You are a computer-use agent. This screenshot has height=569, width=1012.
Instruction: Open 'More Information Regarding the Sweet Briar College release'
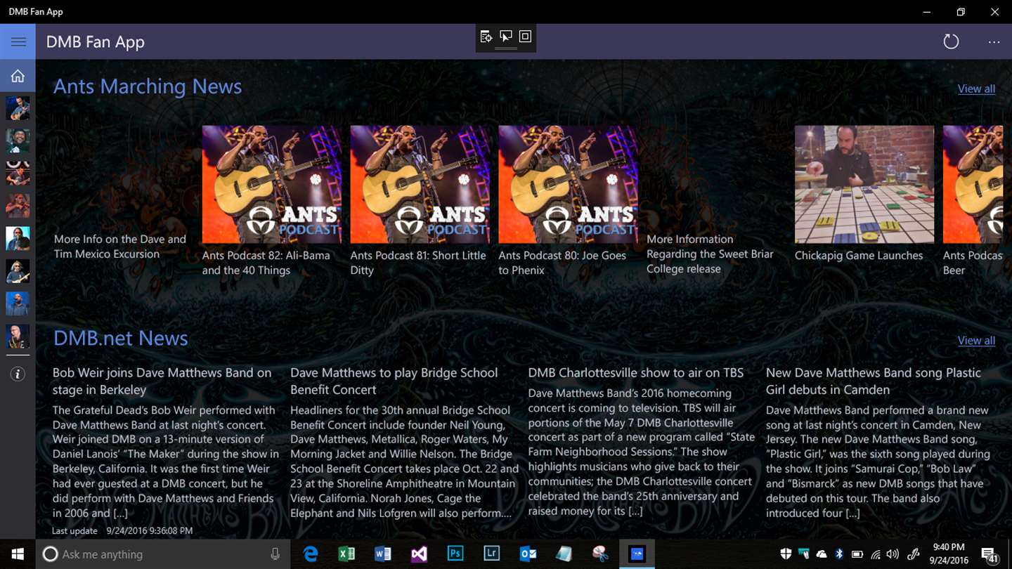tap(710, 254)
